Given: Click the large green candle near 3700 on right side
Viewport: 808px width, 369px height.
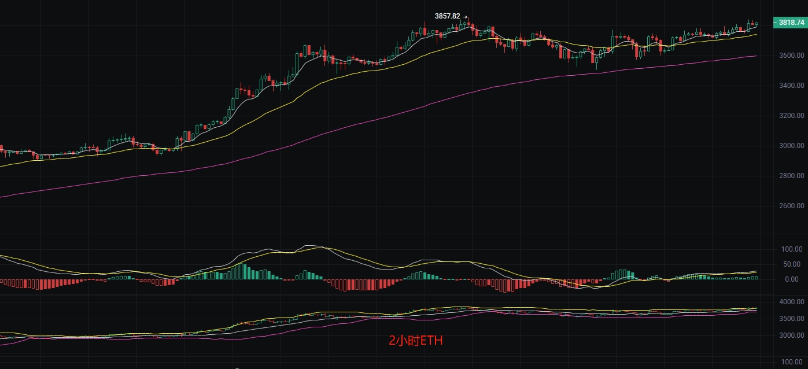Looking at the screenshot, I should [x=612, y=42].
